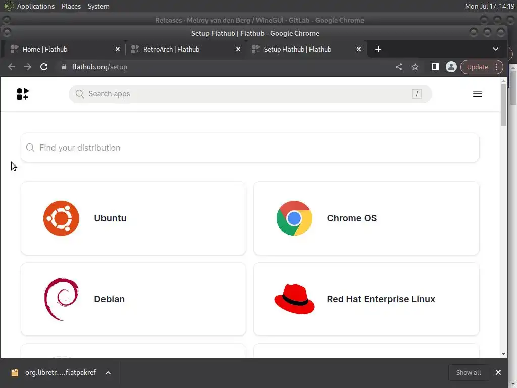Click the scrollbar up arrow
Viewport: 517px width, 388px height.
coord(503,81)
